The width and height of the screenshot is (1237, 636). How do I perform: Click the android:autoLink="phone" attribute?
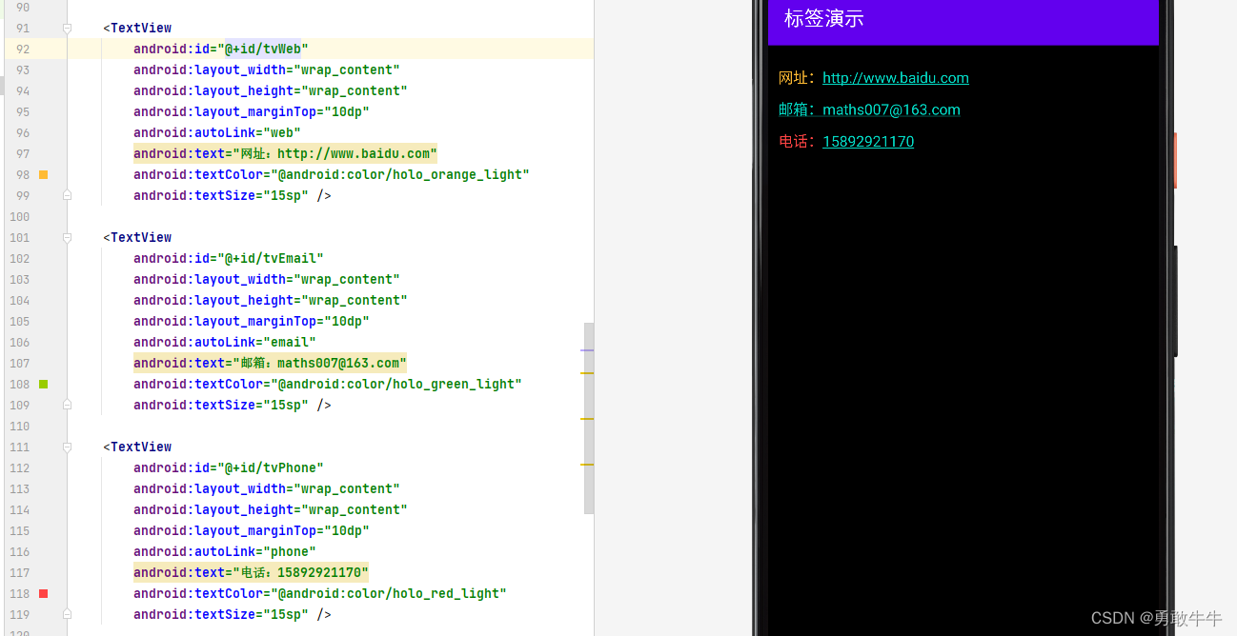click(x=225, y=552)
